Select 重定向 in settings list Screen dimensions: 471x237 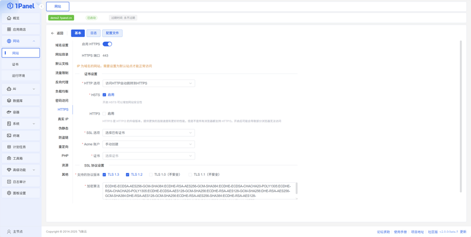64,146
